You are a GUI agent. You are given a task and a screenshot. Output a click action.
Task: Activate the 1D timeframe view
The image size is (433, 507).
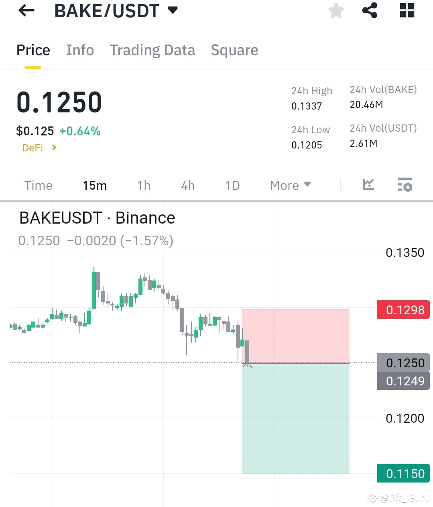coord(232,185)
